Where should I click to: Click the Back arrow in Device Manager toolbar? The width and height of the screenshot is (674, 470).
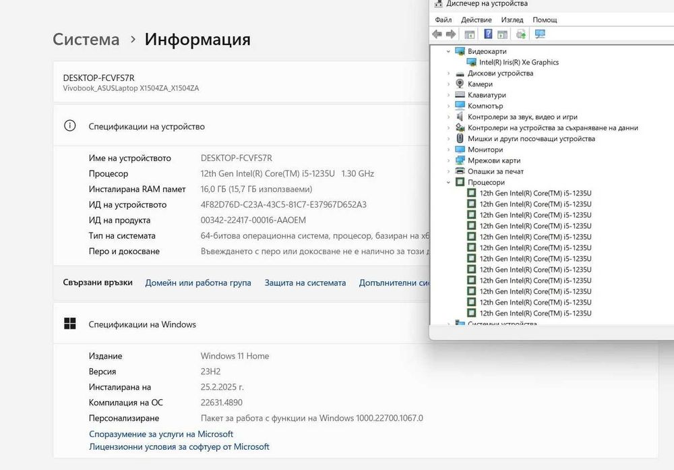pos(437,34)
